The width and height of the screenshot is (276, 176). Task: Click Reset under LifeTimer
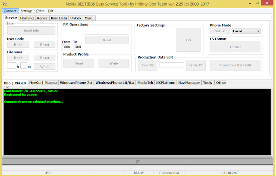[44, 58]
